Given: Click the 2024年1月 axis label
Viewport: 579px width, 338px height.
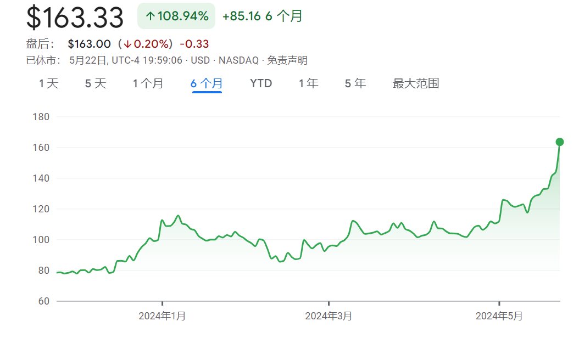Looking at the screenshot, I should point(162,316).
